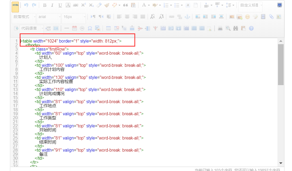Open the arial font family dropdown
This screenshot has height=171, width=292.
pyautogui.click(x=49, y=17)
